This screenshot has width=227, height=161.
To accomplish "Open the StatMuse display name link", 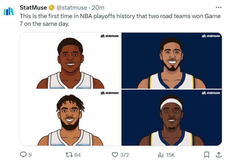I will click(33, 7).
